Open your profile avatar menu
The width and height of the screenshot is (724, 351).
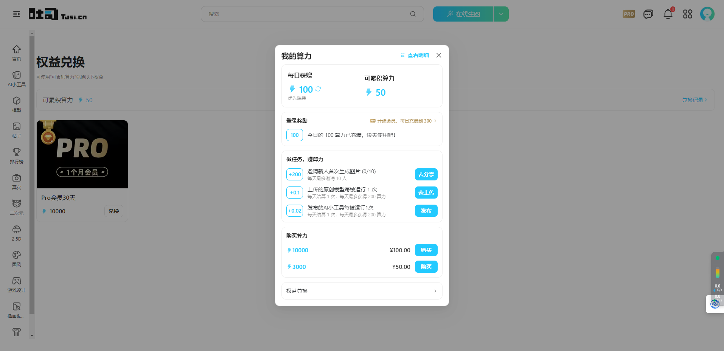coord(707,14)
